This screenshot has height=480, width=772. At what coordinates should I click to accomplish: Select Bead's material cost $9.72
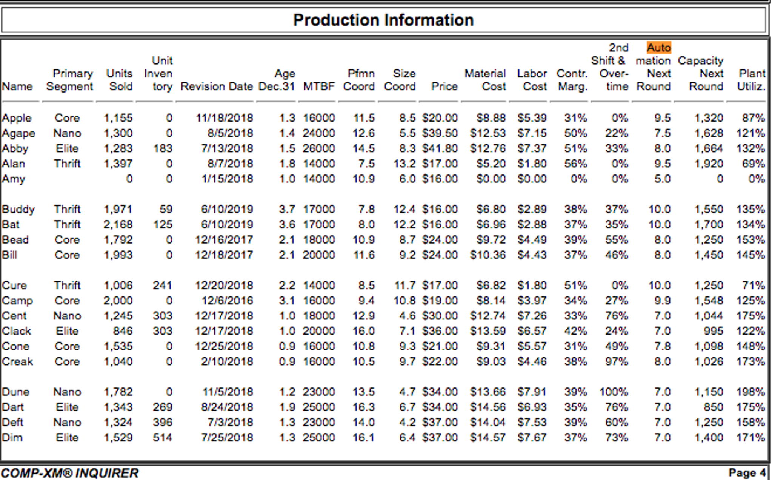pyautogui.click(x=491, y=240)
